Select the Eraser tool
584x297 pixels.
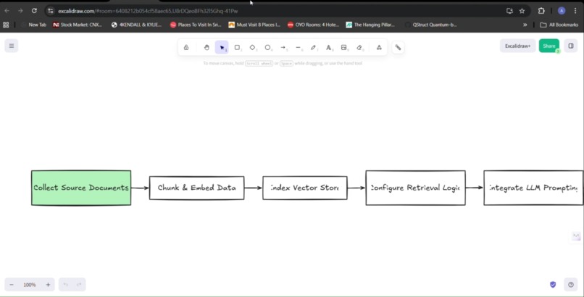coord(359,47)
